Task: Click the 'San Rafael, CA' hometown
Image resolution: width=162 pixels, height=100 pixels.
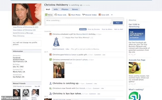Action: click(x=19, y=77)
